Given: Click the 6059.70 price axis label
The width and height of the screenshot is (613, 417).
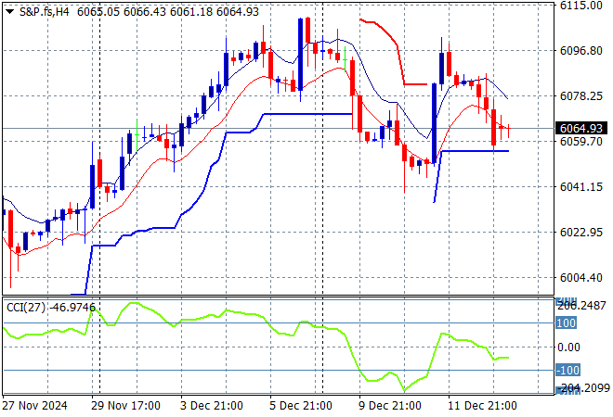Looking at the screenshot, I should (580, 141).
